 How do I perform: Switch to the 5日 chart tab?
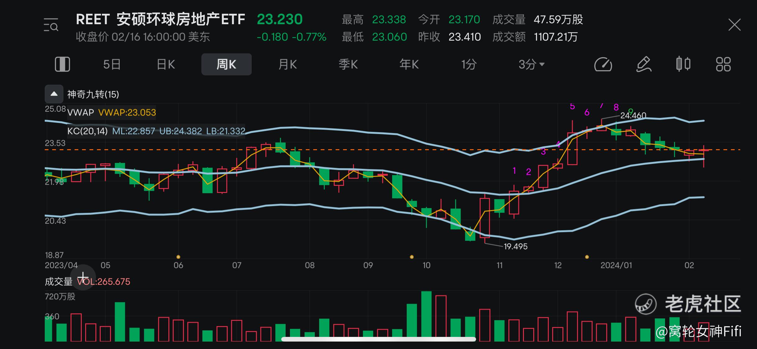(112, 65)
